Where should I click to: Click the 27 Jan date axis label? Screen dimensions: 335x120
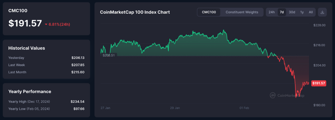[105, 108]
